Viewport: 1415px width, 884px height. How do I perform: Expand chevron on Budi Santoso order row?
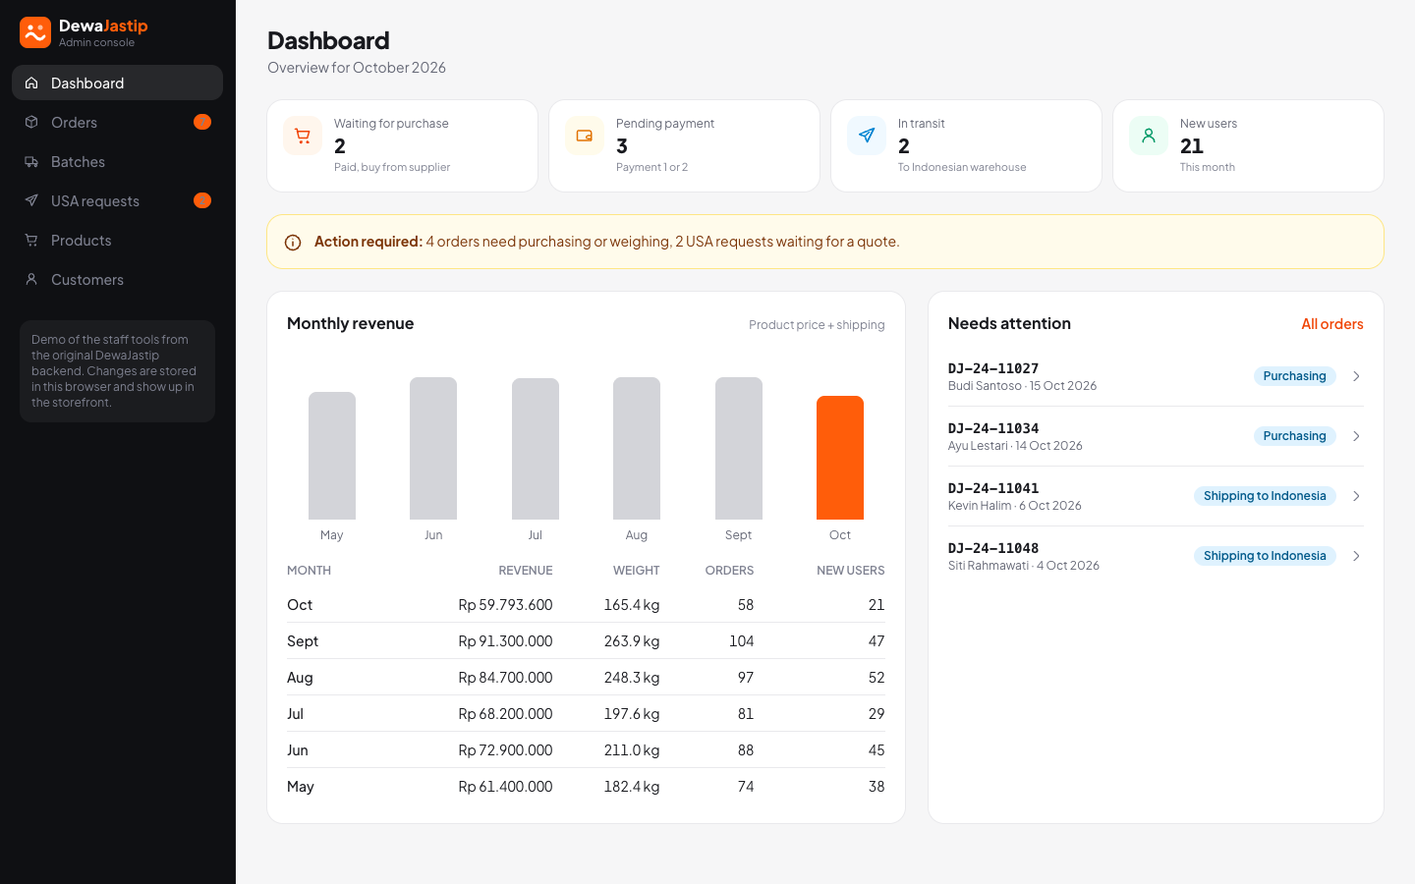tap(1356, 376)
